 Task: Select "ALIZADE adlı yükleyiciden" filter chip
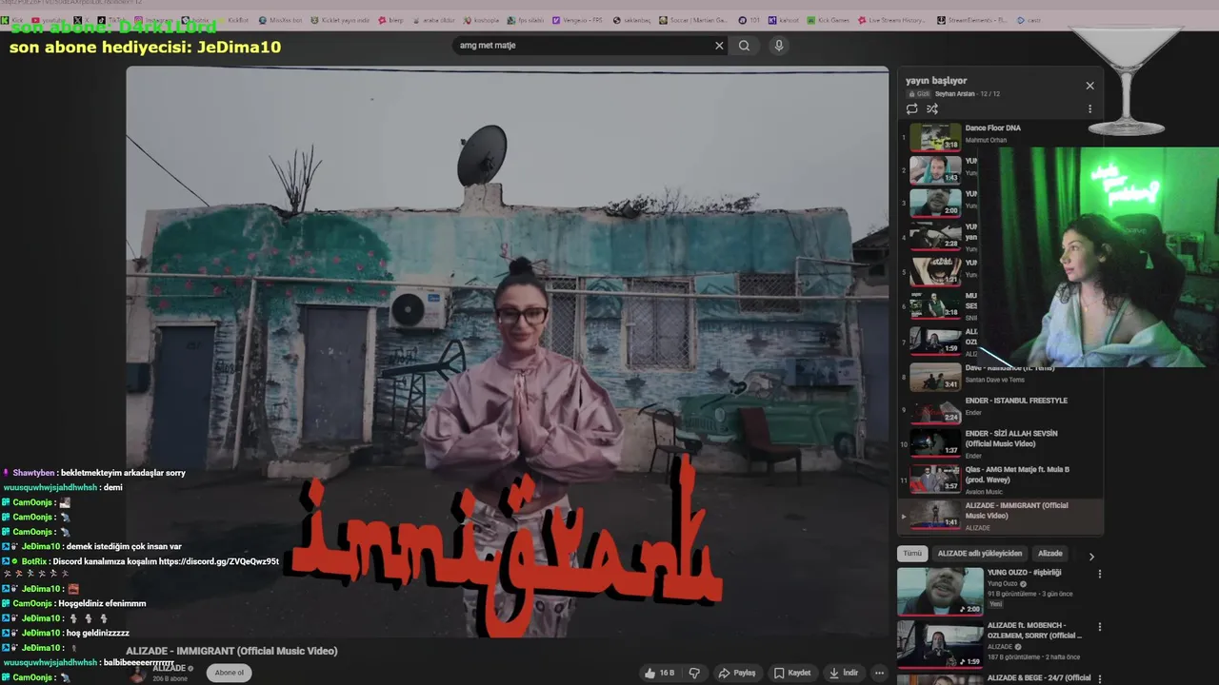coord(980,554)
